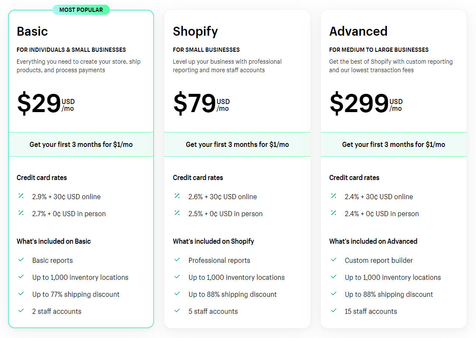
Task: Click checkmark icon next to Basic reports
Action: [x=21, y=260]
